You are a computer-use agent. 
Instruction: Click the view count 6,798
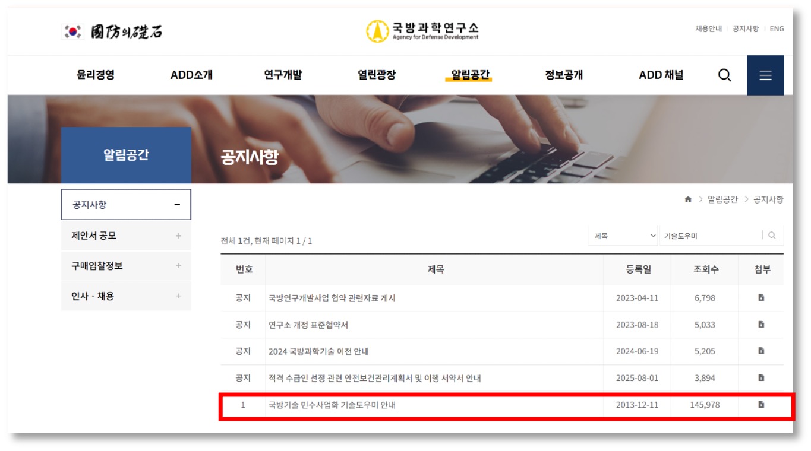[705, 298]
